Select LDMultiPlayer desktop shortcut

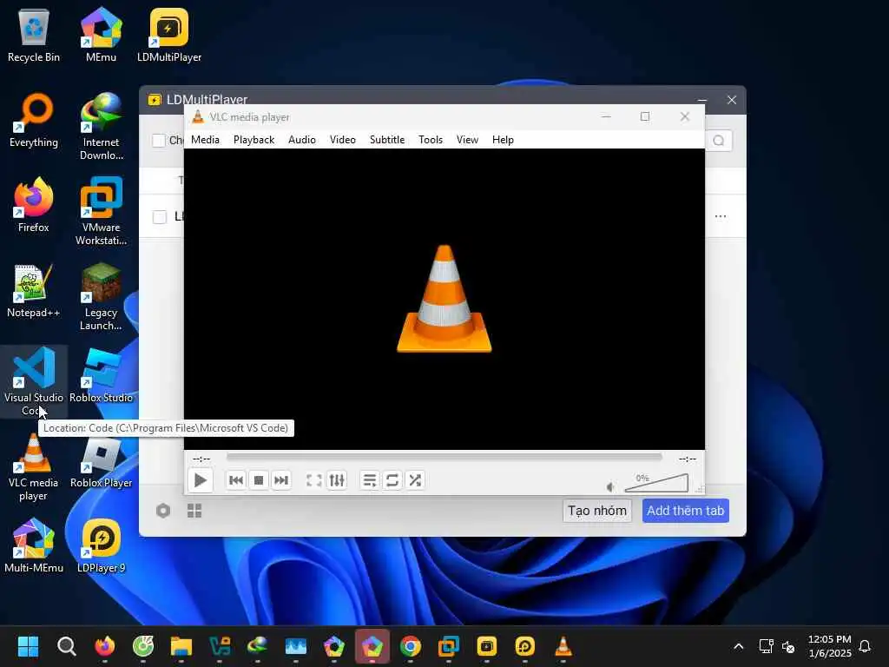(x=169, y=35)
